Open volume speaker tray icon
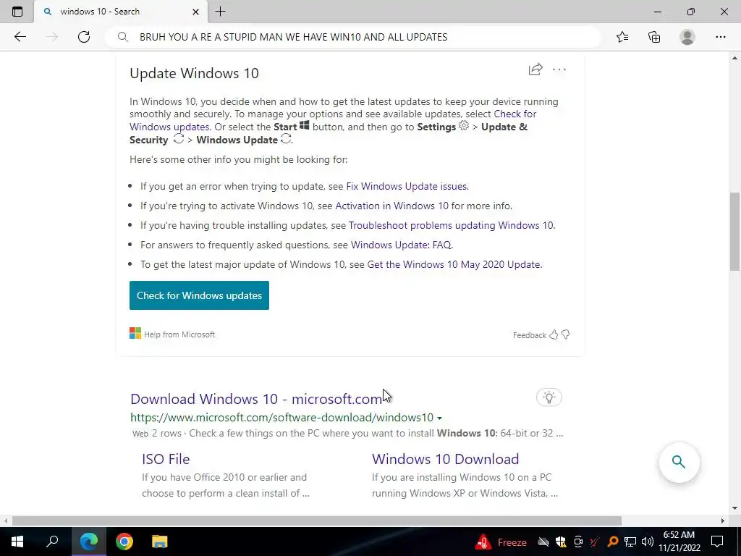Image resolution: width=741 pixels, height=556 pixels. pos(648,542)
